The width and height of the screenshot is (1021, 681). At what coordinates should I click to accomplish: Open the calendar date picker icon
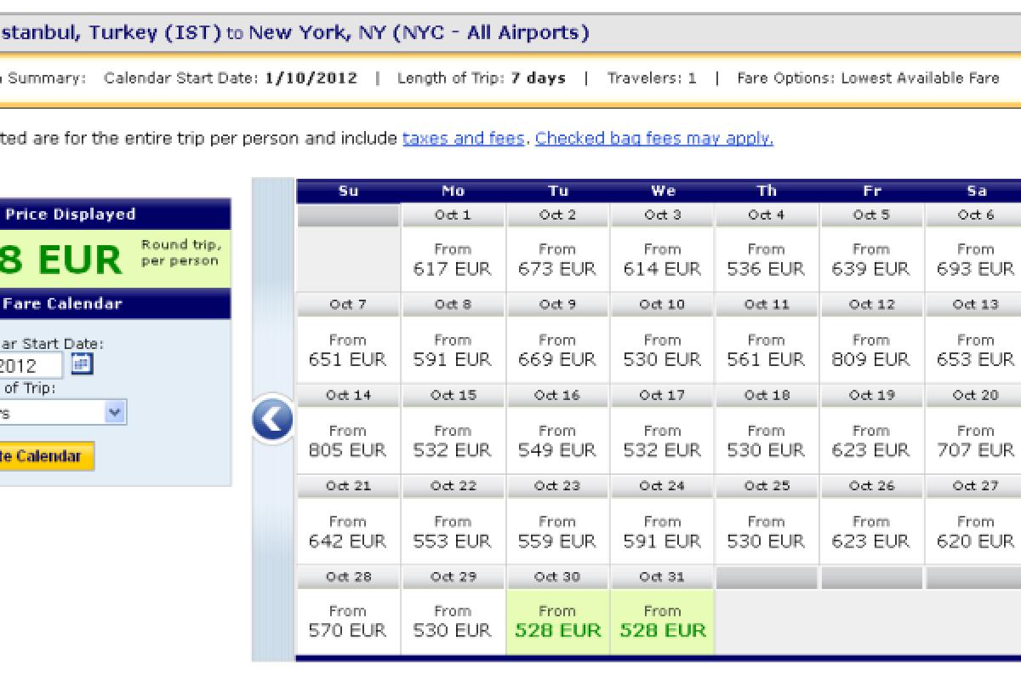pyautogui.click(x=82, y=364)
